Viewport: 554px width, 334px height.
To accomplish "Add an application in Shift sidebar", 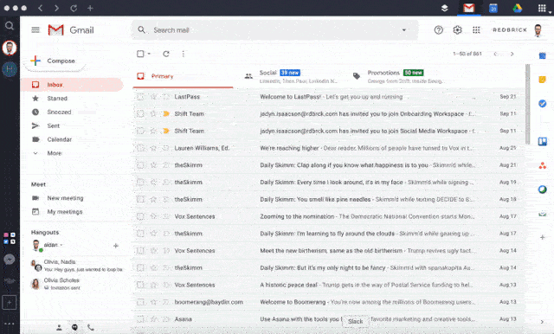I will [10, 303].
